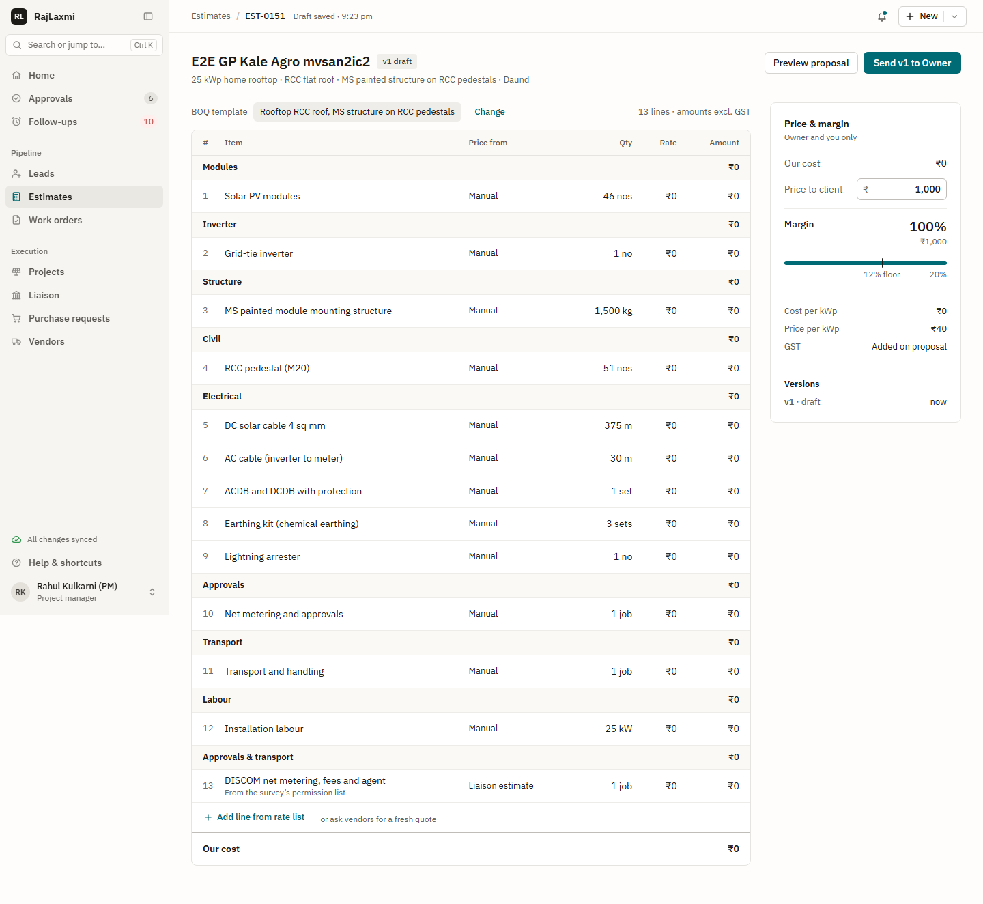The width and height of the screenshot is (983, 904).
Task: Click the Purchase requests cart icon
Action: (x=16, y=318)
